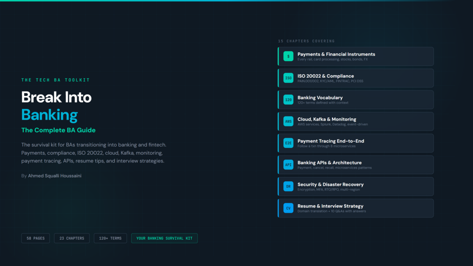Click the CV badge icon
473x266 pixels.
[288, 208]
